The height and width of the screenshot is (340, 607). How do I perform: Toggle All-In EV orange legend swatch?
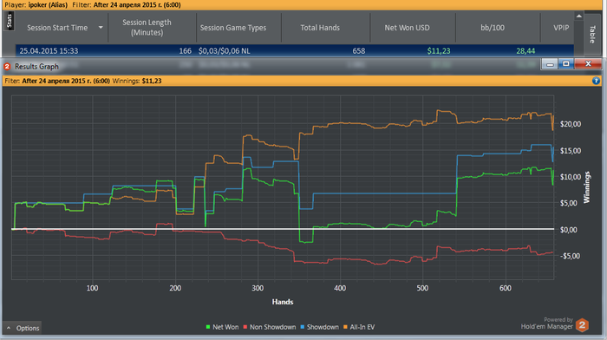point(345,327)
